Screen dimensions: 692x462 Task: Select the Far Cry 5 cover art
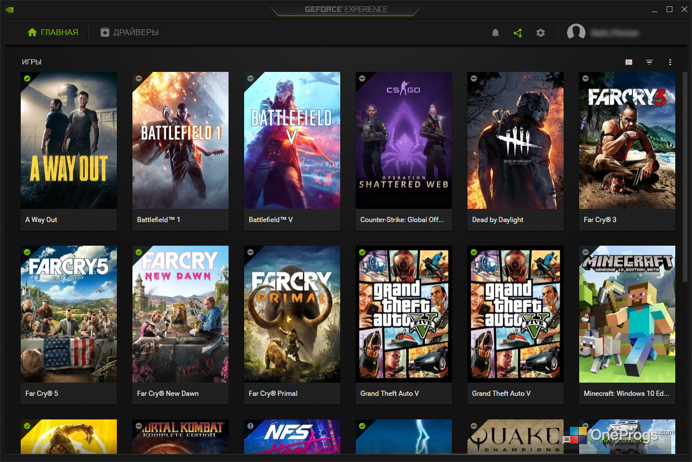coord(69,314)
